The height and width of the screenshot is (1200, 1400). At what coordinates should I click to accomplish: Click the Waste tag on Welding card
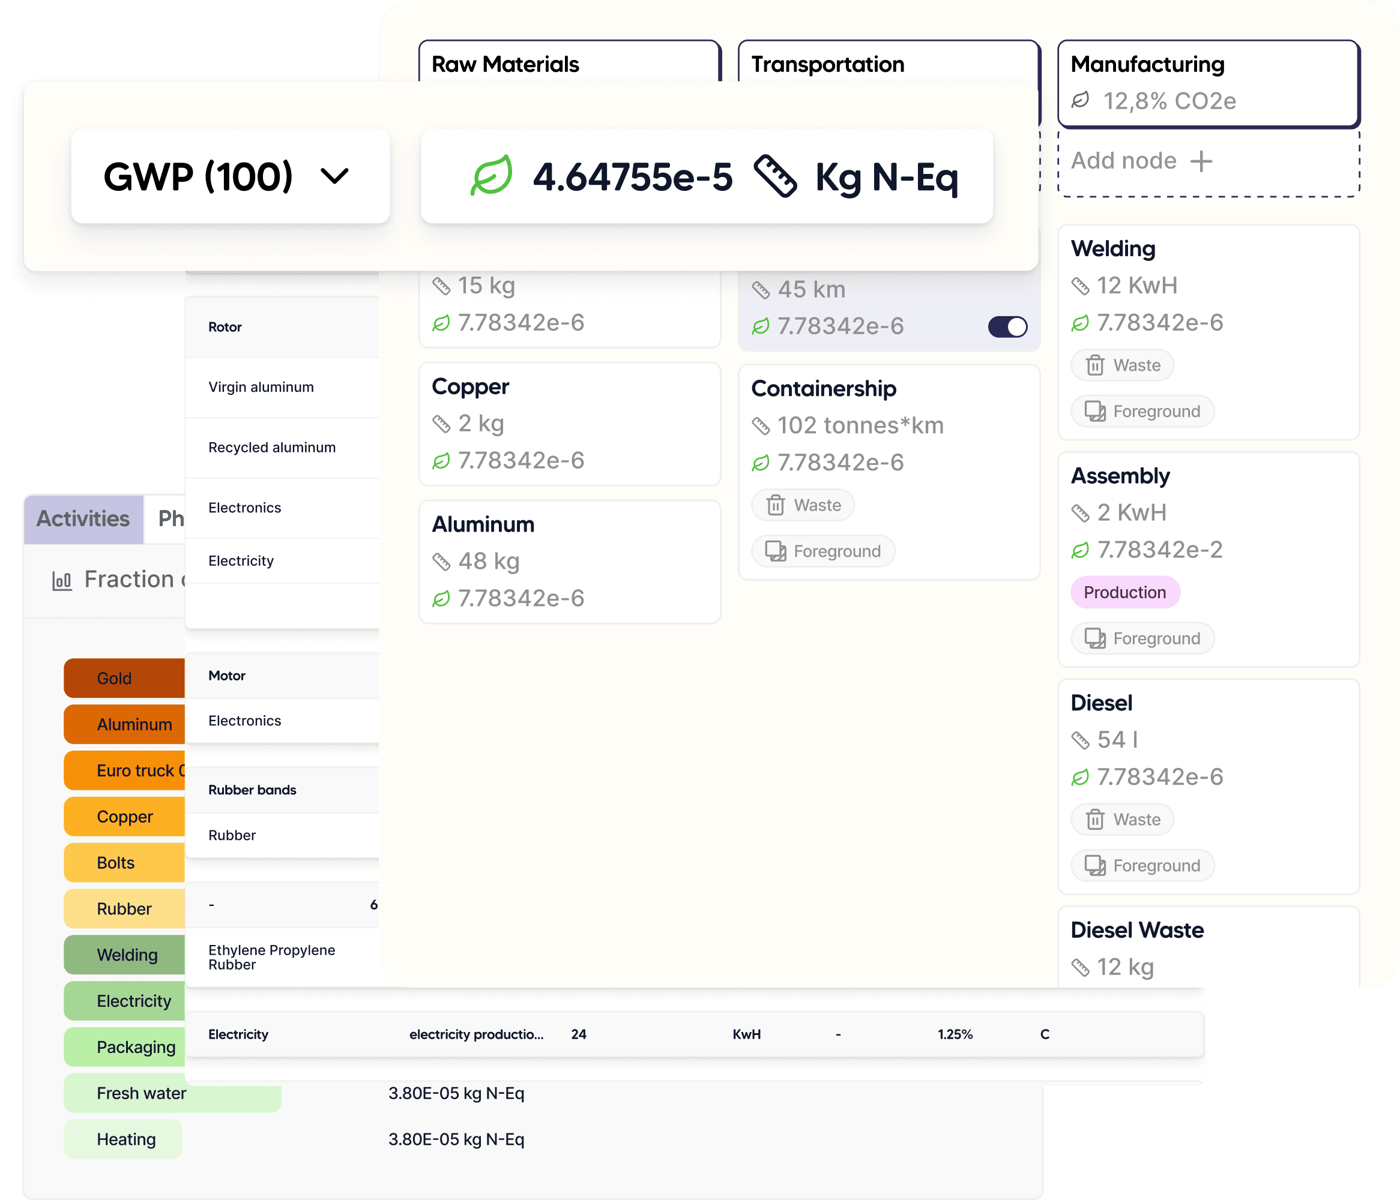[x=1122, y=365]
